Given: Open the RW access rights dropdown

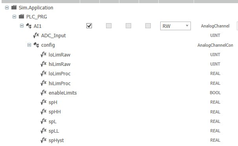Looking at the screenshot, I should click(x=176, y=26).
